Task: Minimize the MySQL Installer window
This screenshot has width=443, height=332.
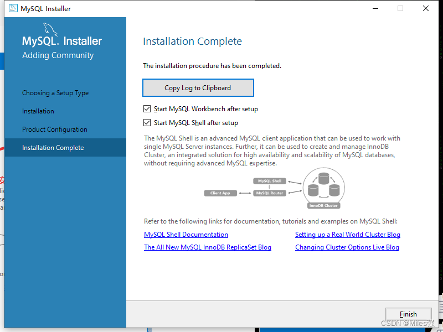Action: 375,8
